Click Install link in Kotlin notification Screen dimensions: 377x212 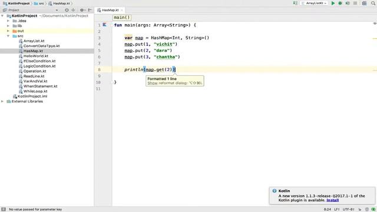click(x=332, y=200)
